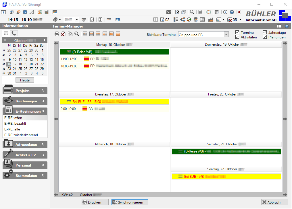The image size is (292, 209).
Task: Expand the Artikel u. LV panel
Action: (25, 155)
